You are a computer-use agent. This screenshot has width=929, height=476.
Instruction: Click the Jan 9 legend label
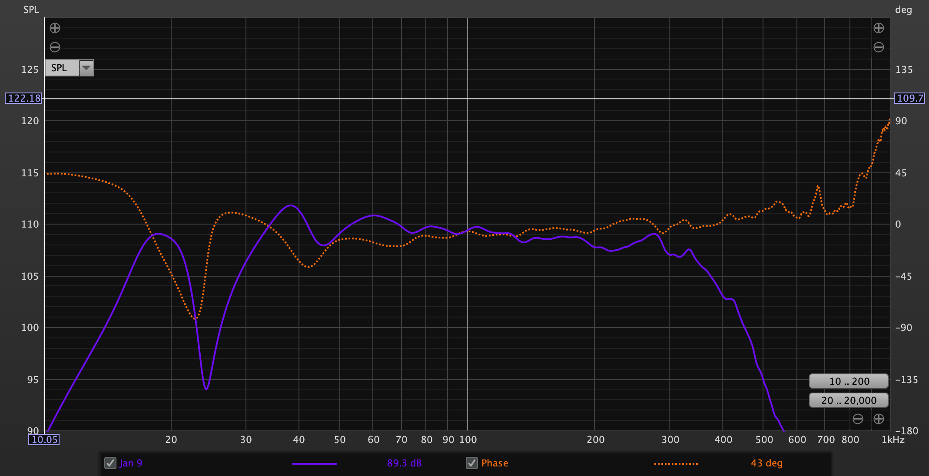click(x=131, y=463)
